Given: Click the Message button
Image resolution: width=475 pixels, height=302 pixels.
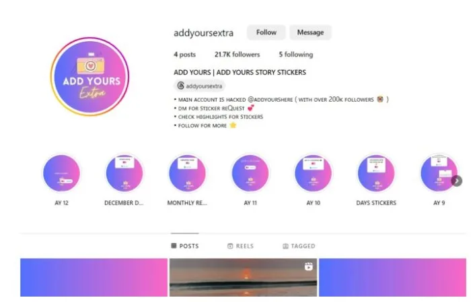Looking at the screenshot, I should [310, 32].
